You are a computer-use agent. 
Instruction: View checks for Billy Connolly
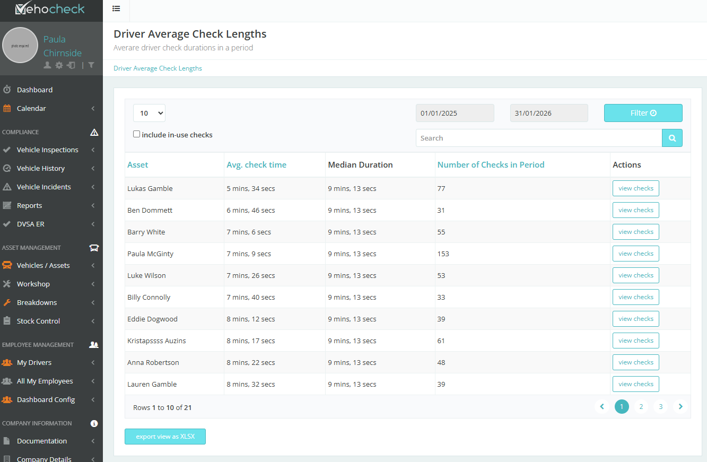[636, 297]
